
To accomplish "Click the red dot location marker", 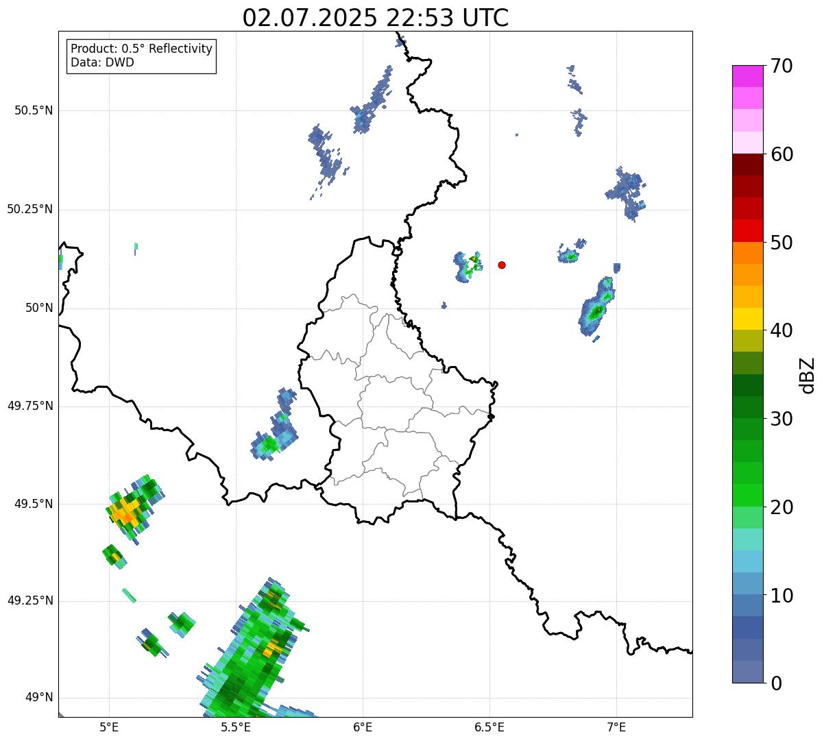I will (502, 265).
